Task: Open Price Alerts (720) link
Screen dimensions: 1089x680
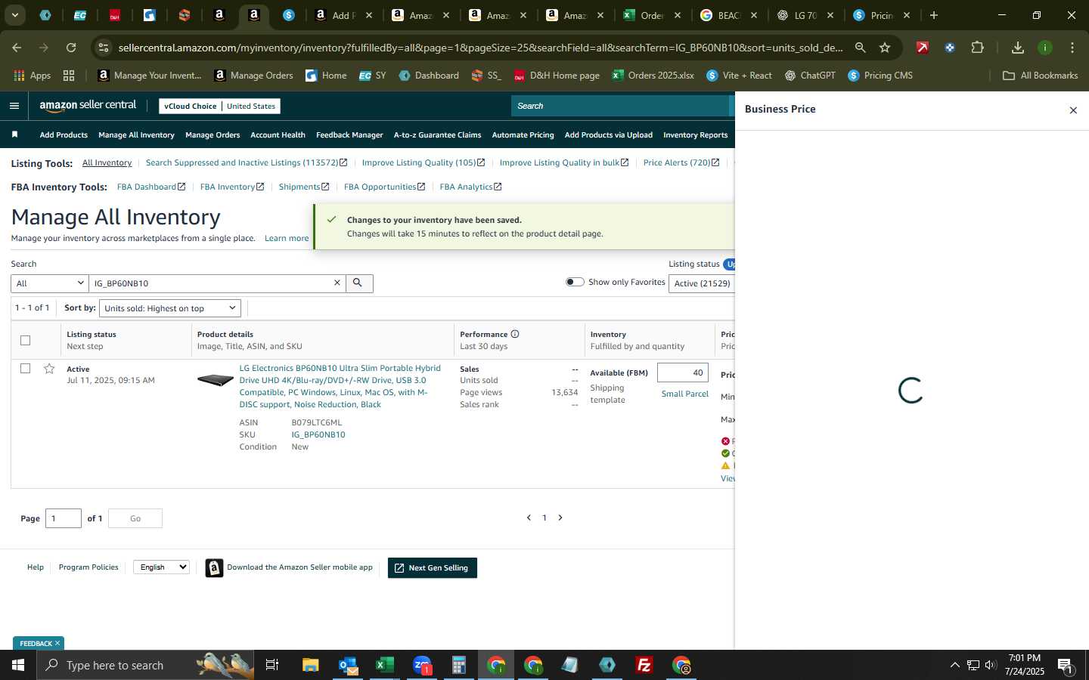Action: 681,162
